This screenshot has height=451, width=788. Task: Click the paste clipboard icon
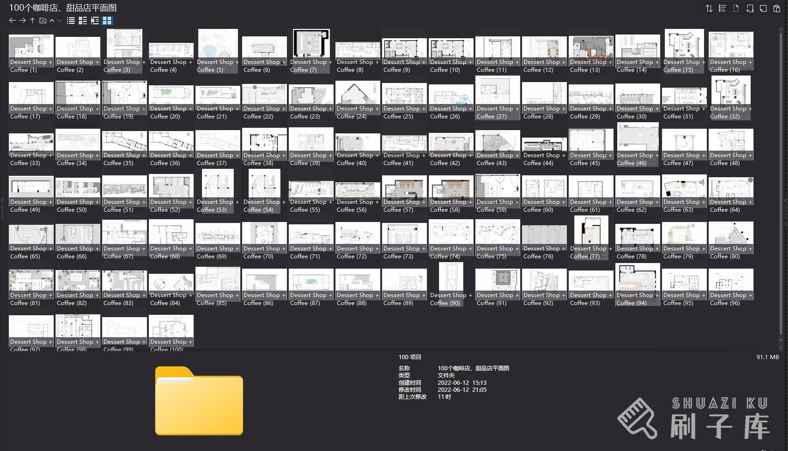(776, 8)
